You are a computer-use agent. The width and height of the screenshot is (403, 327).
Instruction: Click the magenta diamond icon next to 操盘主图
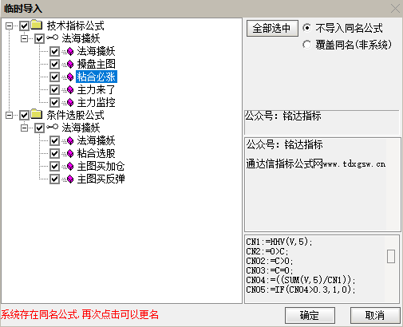tap(70, 64)
